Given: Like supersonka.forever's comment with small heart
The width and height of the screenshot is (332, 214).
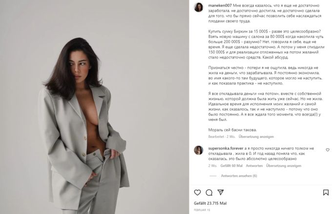Looking at the screenshot, I should pos(328,150).
